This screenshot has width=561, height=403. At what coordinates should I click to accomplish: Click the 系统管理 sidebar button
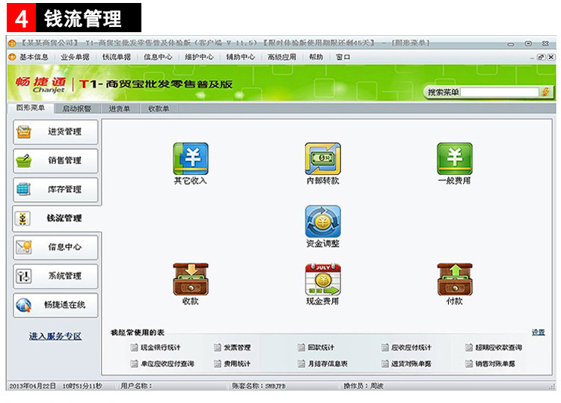[x=55, y=276]
